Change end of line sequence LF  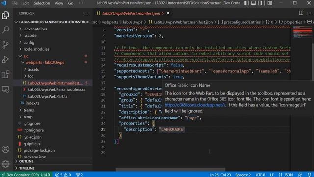(272, 175)
